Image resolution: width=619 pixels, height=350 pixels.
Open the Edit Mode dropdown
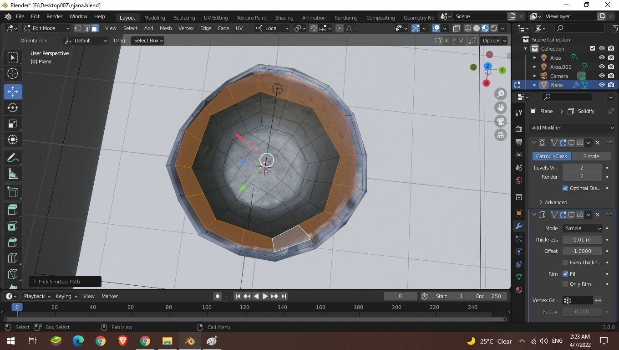(x=46, y=28)
